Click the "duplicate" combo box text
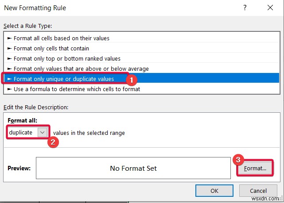Image resolution: width=284 pixels, height=203 pixels. coord(21,132)
